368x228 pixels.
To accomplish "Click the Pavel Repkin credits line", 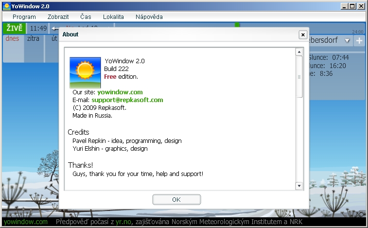I will (x=127, y=141).
